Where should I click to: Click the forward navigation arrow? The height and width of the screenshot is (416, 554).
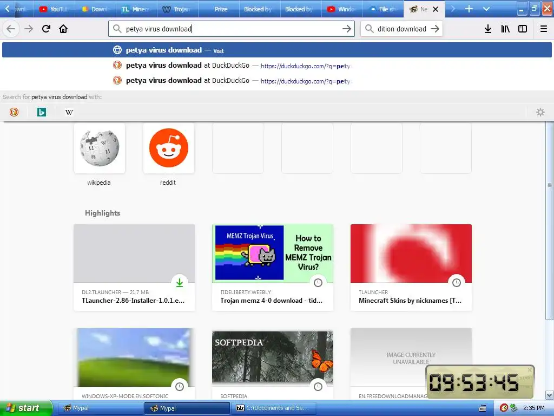pos(29,29)
